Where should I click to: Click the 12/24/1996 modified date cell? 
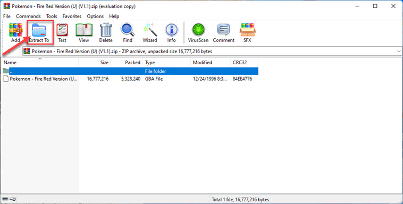click(210, 79)
